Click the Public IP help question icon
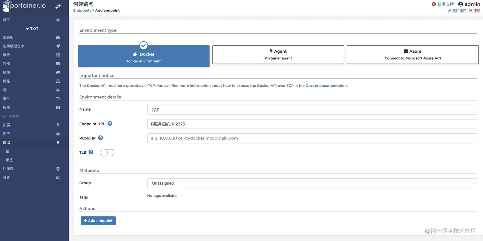 100,138
